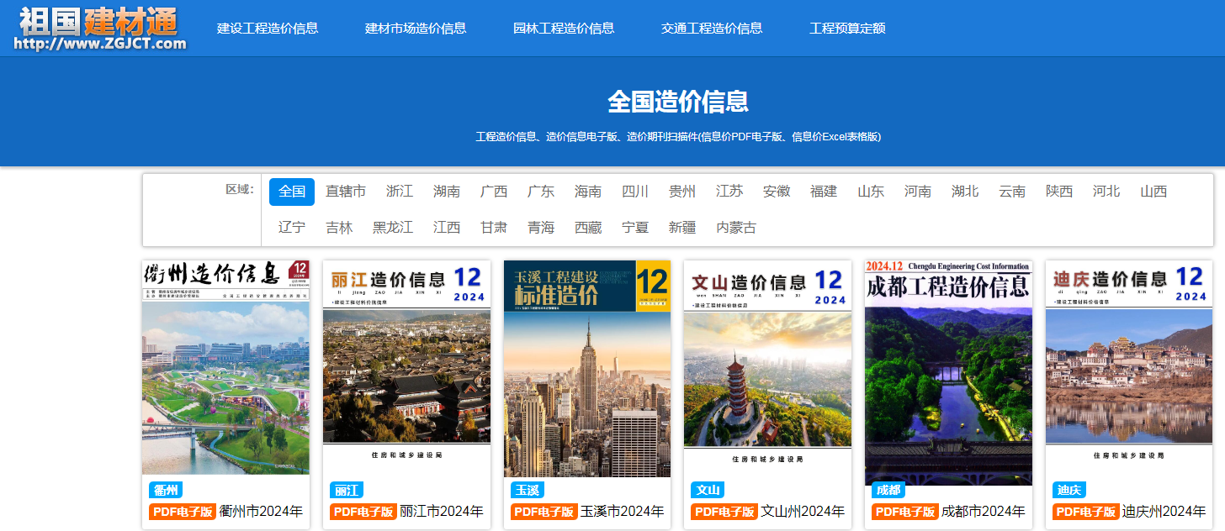Filter by region 陕西
Viewport: 1225px width, 531px height.
pos(1059,192)
